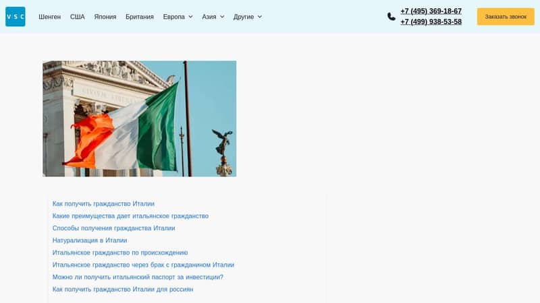540x303 pixels.
Task: Go to the США page
Action: [78, 17]
